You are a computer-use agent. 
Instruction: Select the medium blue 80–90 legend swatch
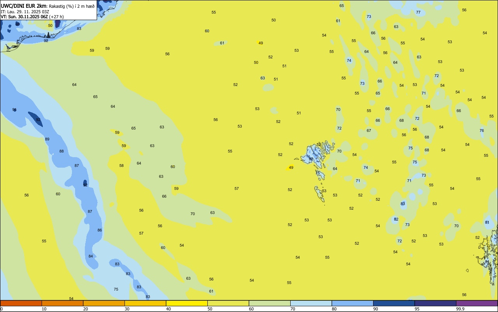(x=352, y=303)
